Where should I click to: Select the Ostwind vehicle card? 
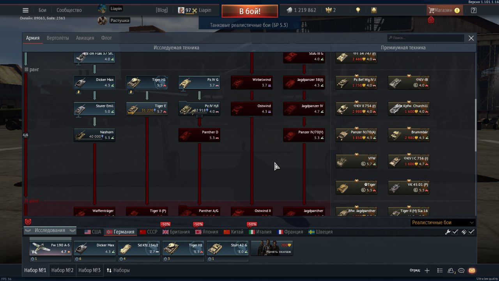[251, 108]
